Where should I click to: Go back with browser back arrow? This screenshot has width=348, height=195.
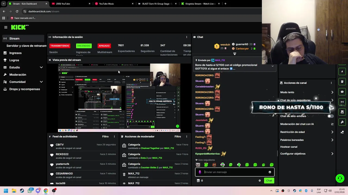(x=4, y=11)
